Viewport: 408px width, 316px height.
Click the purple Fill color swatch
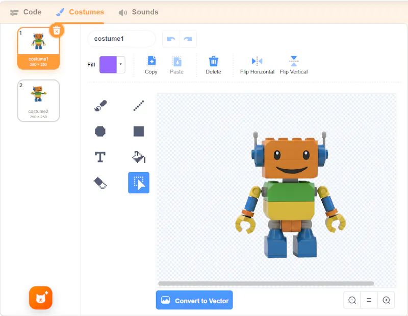tap(108, 65)
